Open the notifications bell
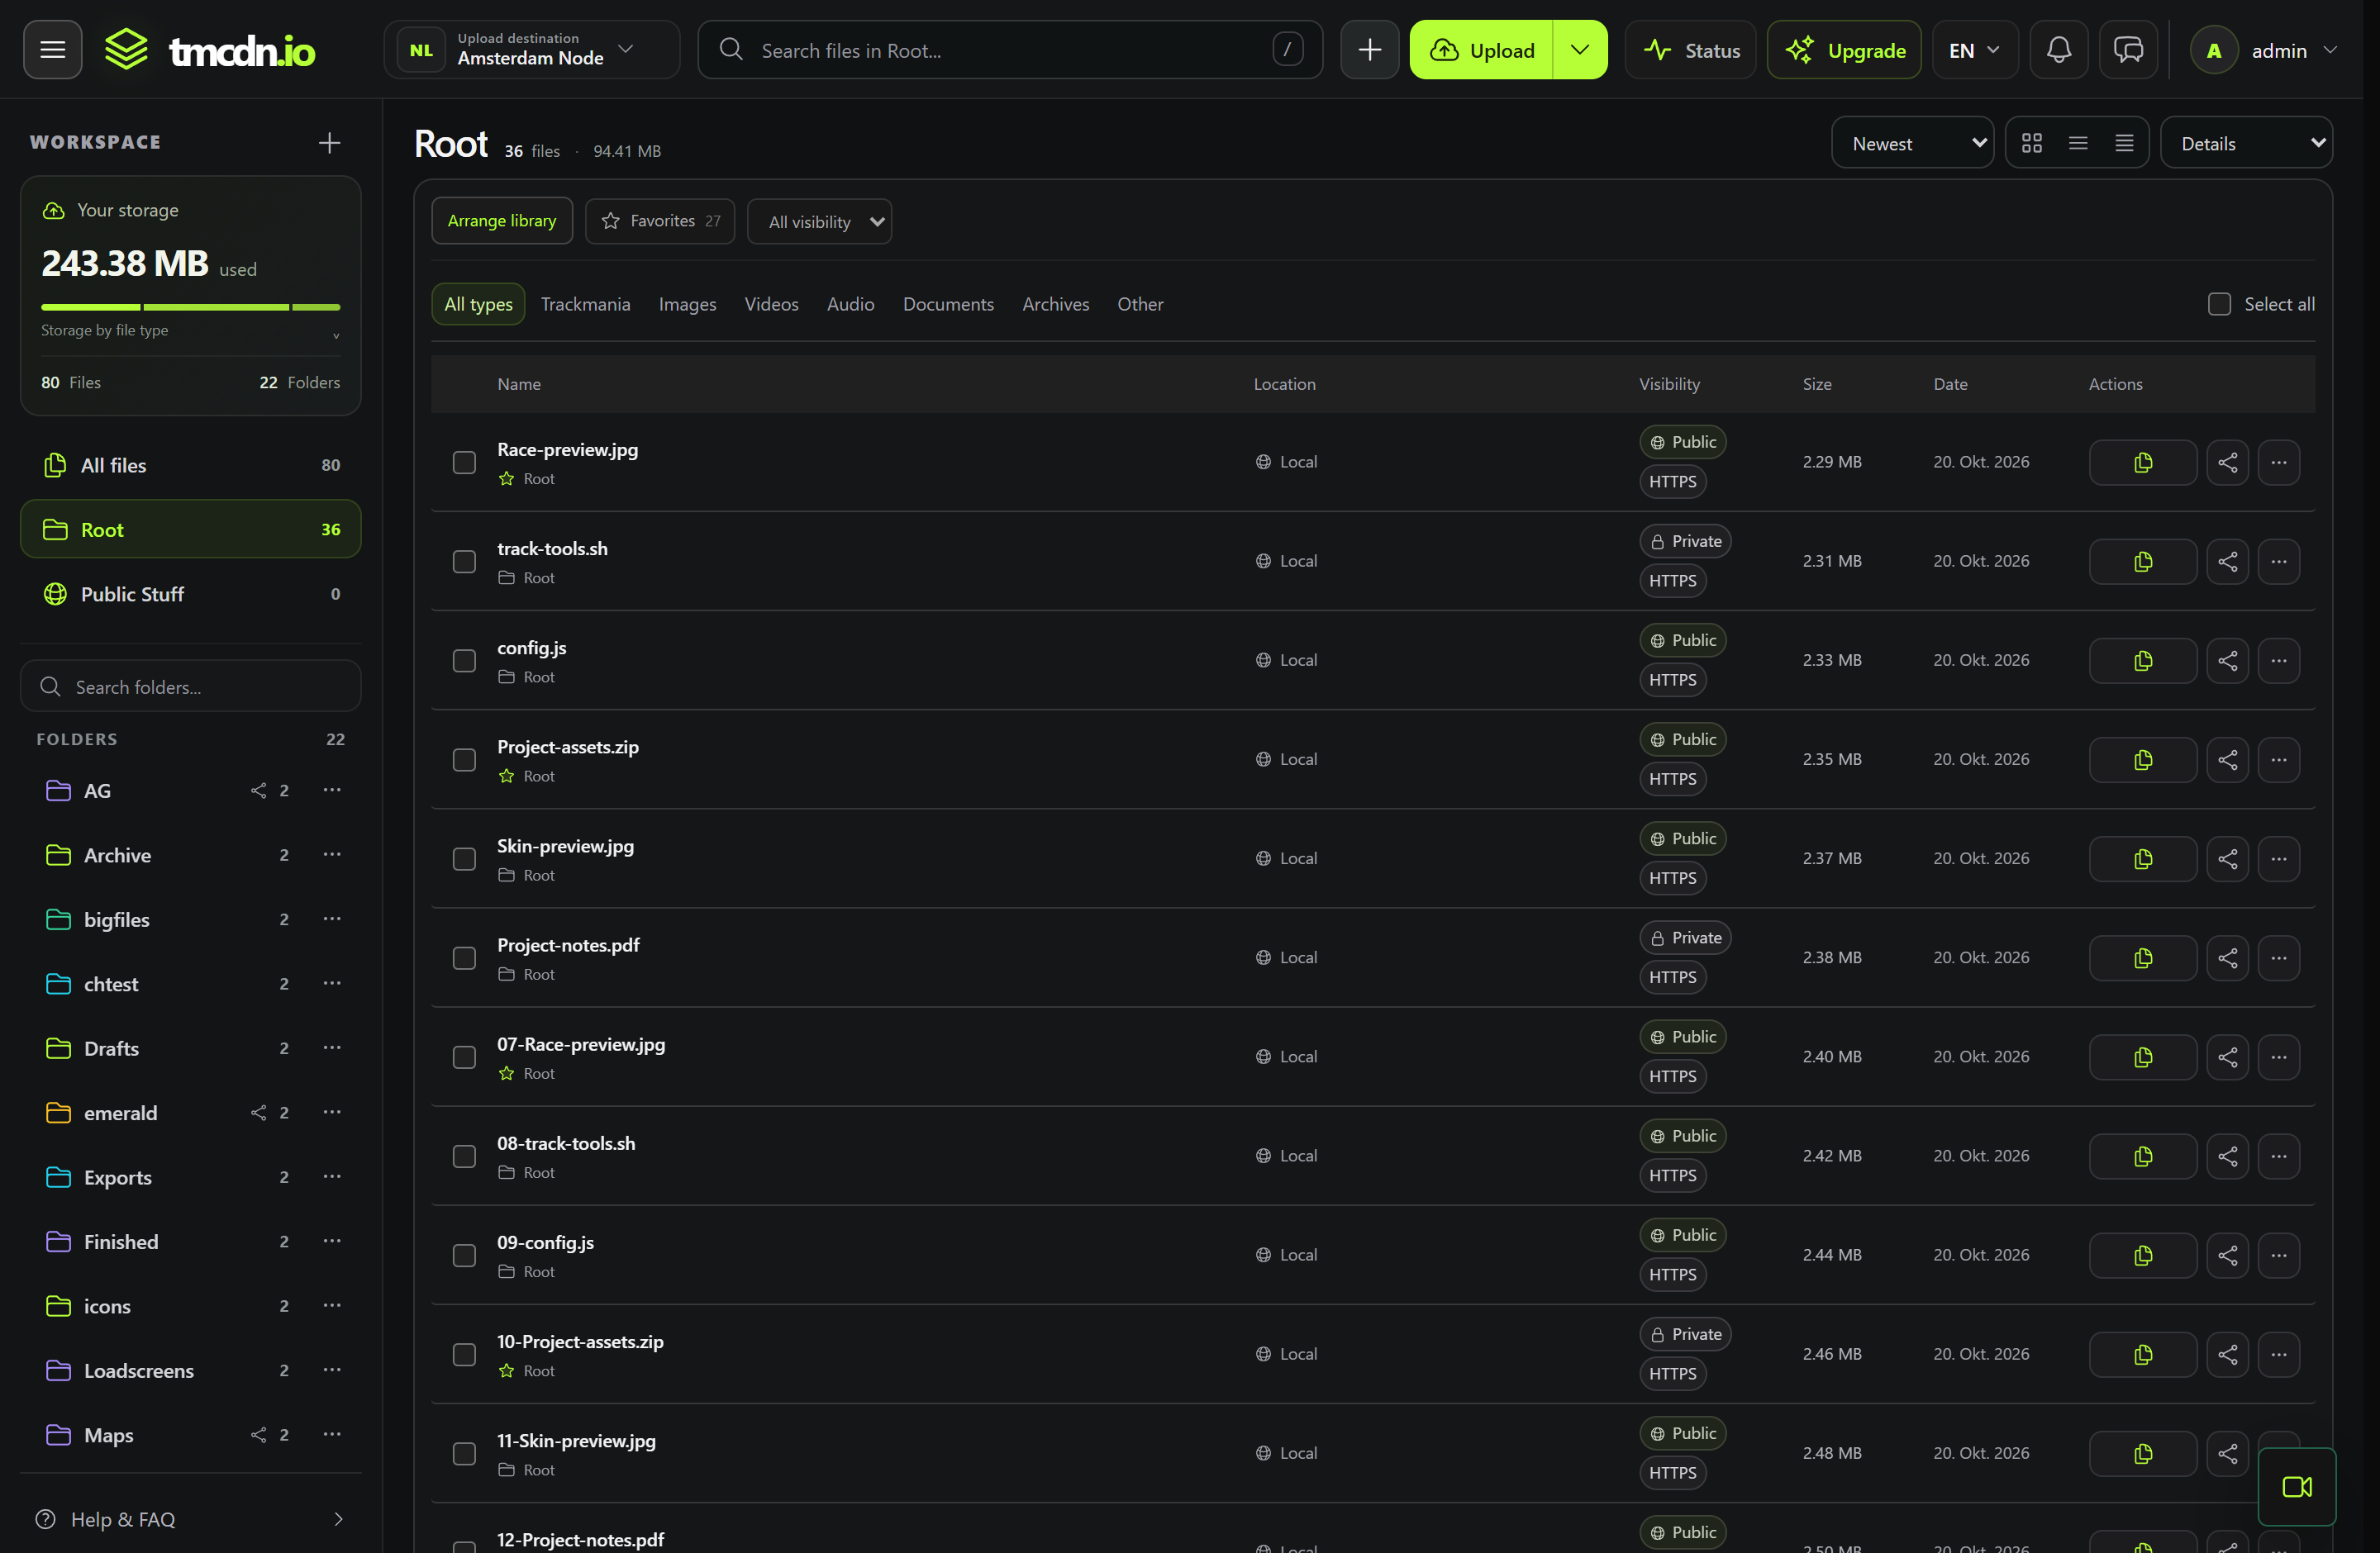The height and width of the screenshot is (1553, 2380). coord(2058,50)
